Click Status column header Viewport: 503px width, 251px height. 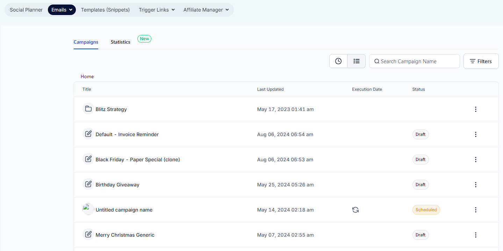419,89
